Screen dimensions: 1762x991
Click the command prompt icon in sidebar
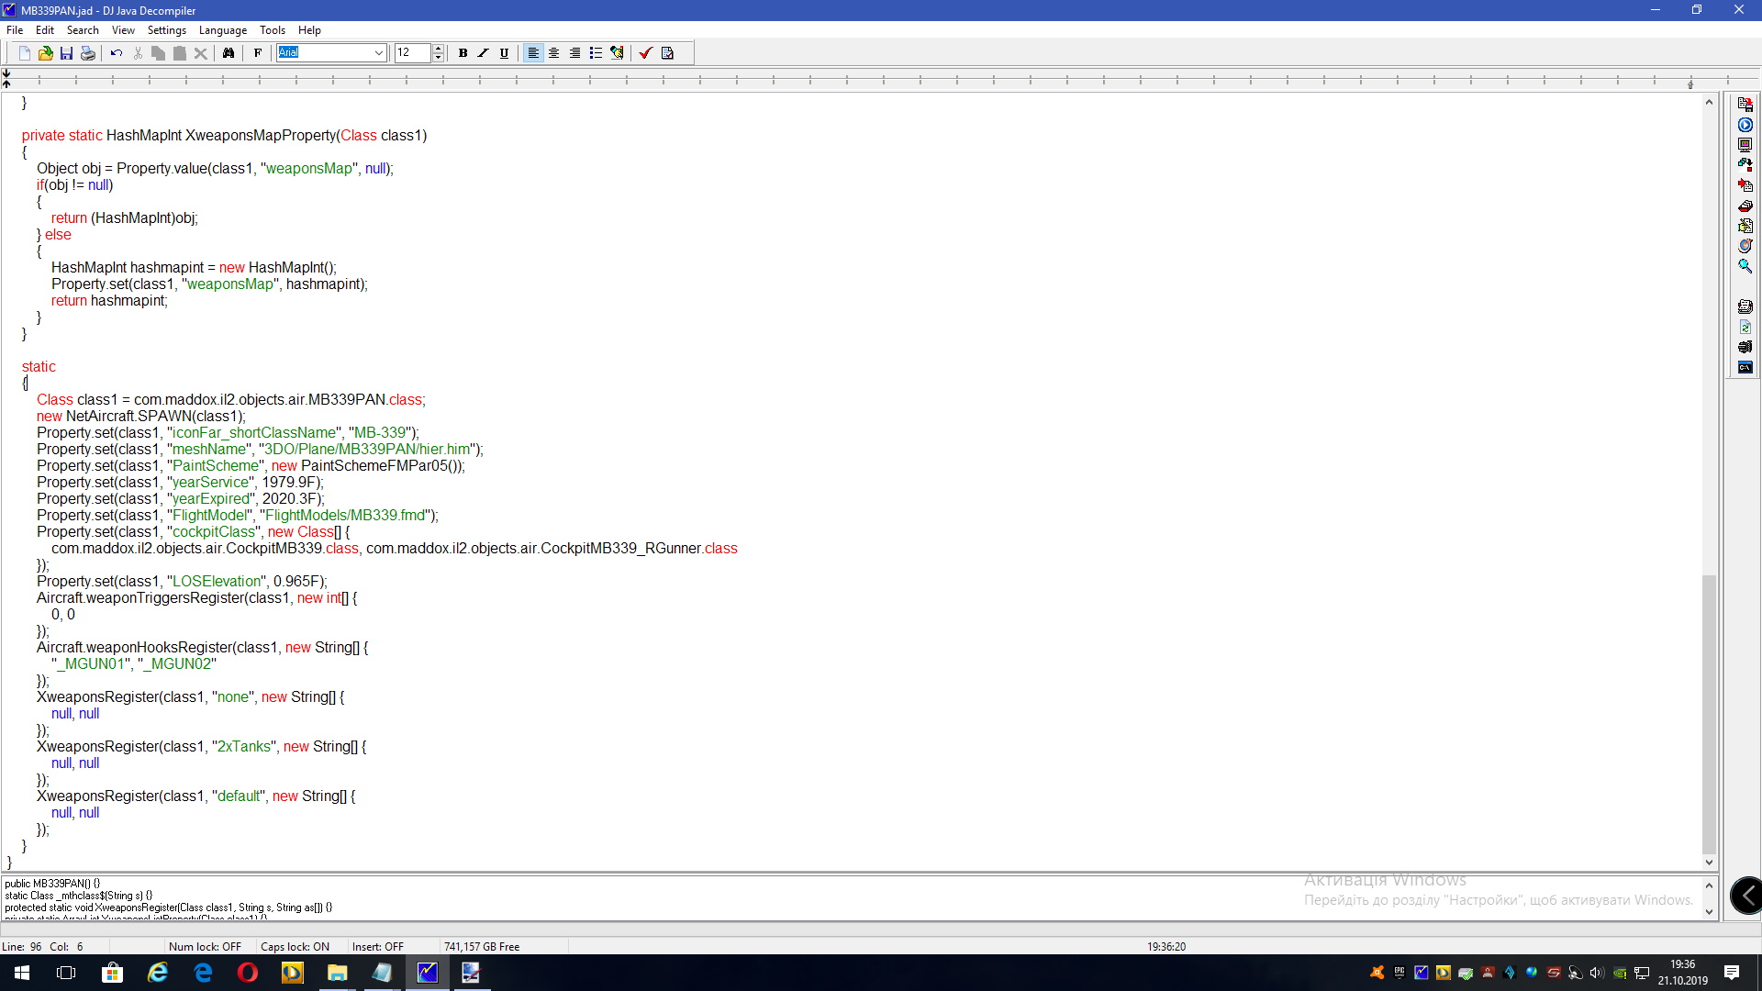point(1745,367)
